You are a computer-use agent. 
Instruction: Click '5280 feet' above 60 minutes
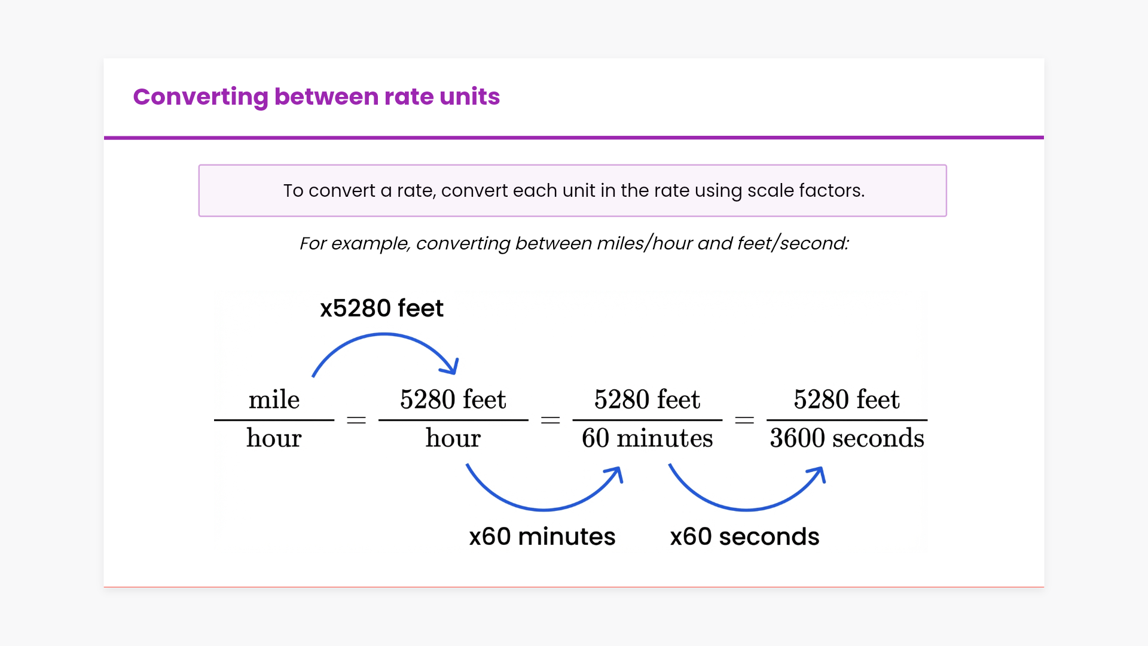648,400
